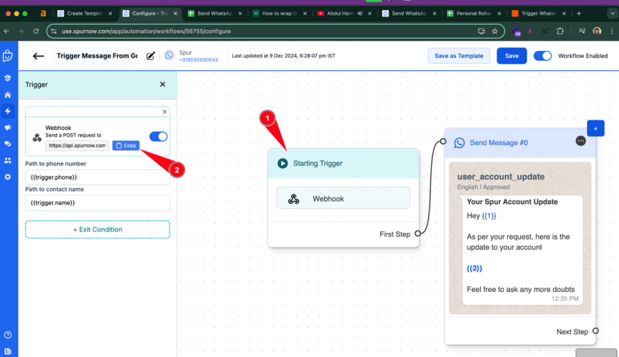Viewport: 619px width, 357px height.
Task: Copy the webhook URL
Action: [126, 145]
